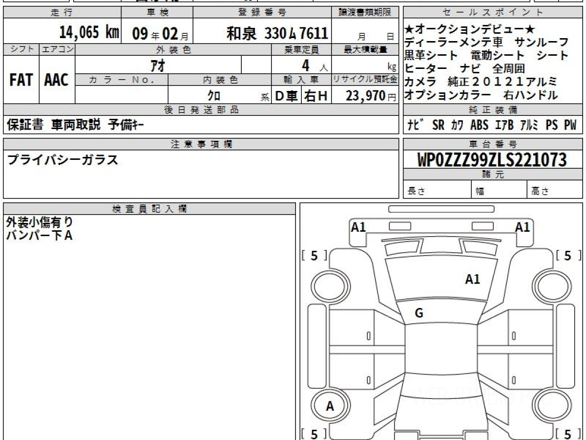Click the 乗車定員 header
This screenshot has height=440, width=586.
coord(301,49)
